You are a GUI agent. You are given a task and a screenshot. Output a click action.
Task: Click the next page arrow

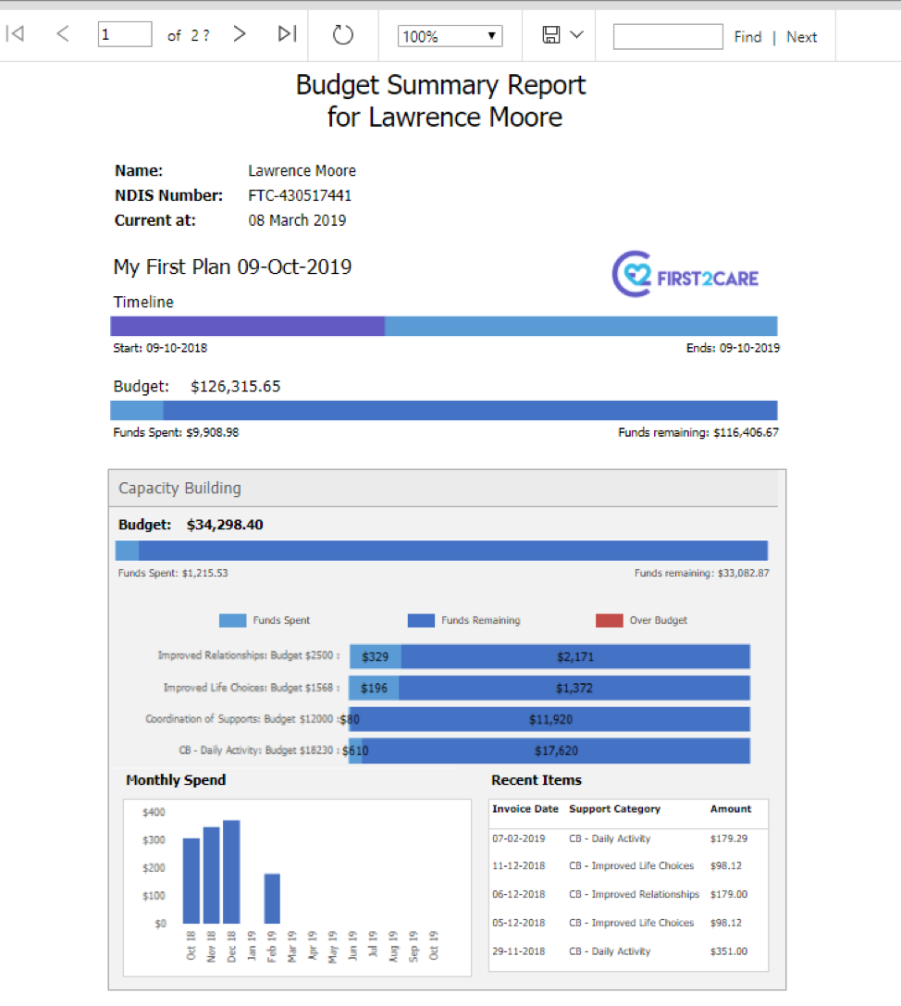tap(239, 33)
